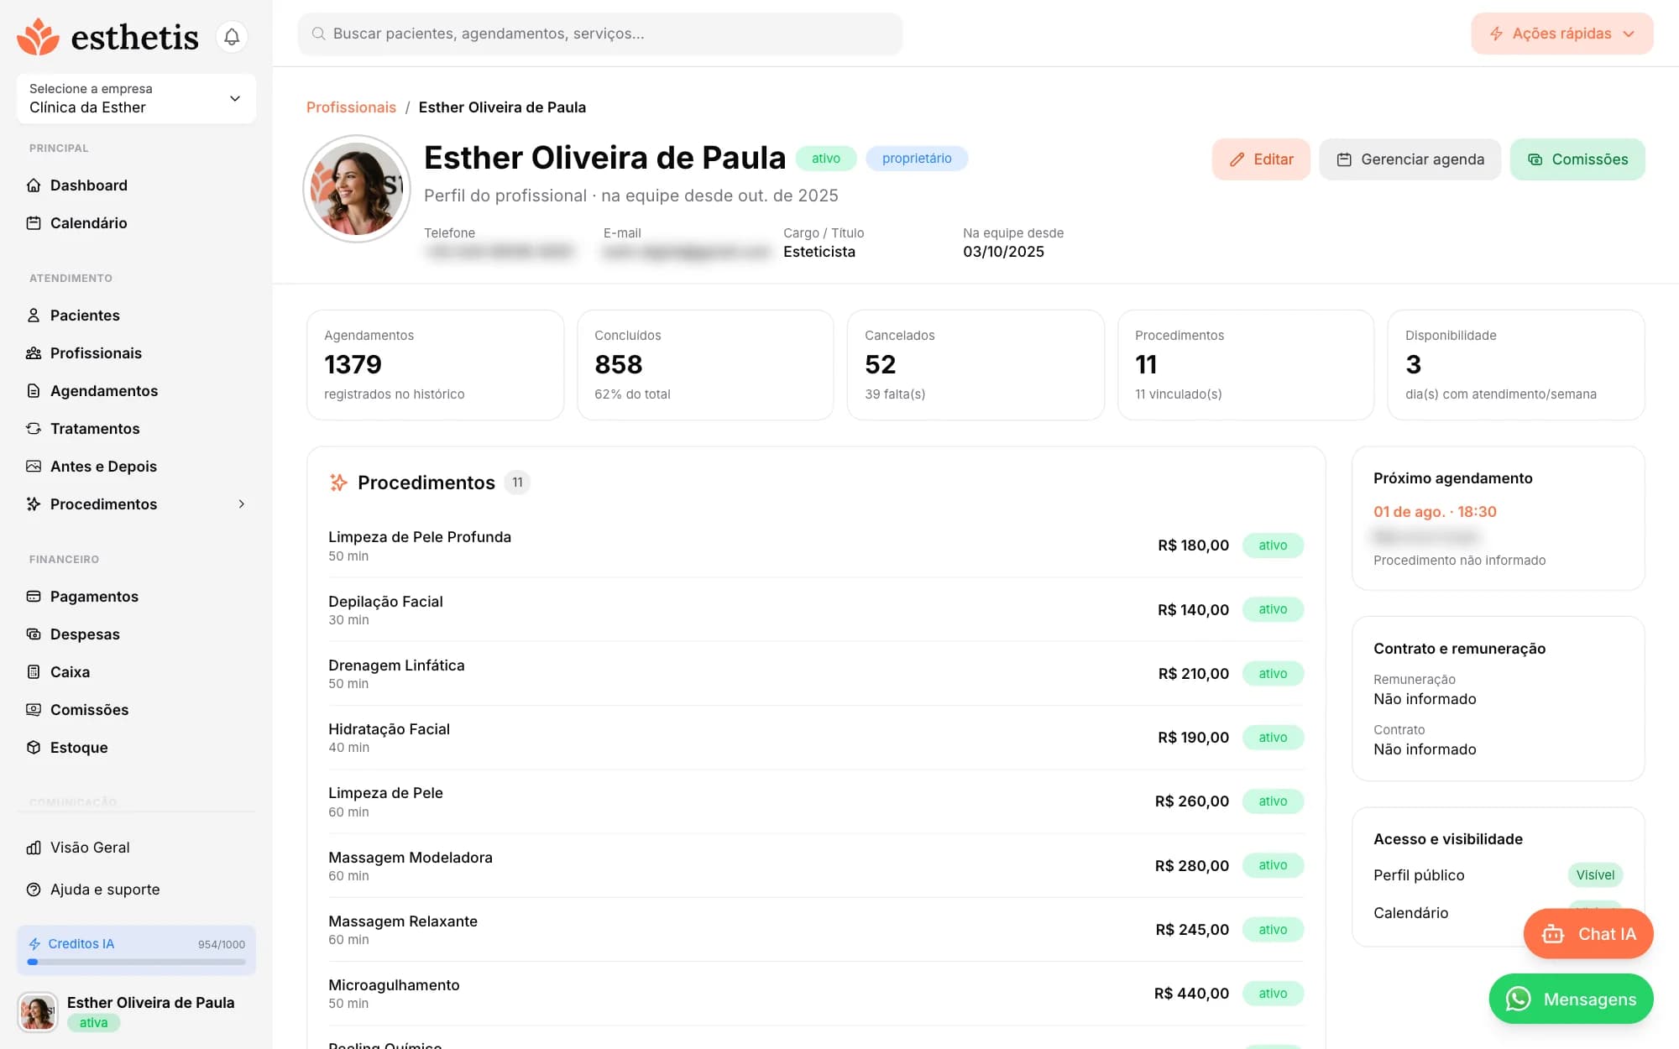The image size is (1679, 1049).
Task: Click the Profissionais group icon
Action: pyautogui.click(x=34, y=353)
